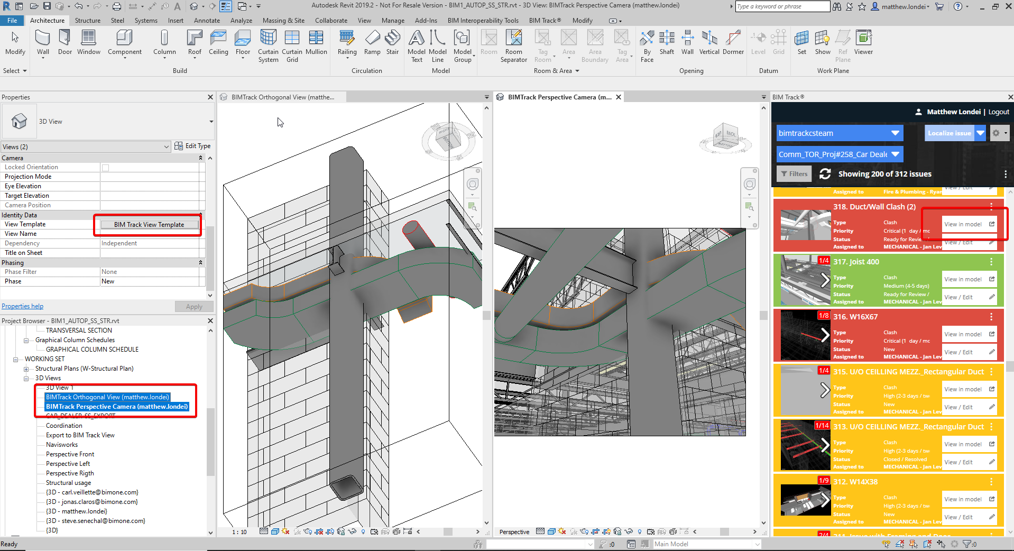
Task: Click the Model Line tool
Action: 438,46
